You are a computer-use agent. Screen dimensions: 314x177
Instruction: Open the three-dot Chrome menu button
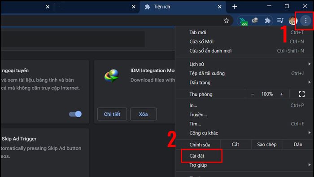(305, 21)
